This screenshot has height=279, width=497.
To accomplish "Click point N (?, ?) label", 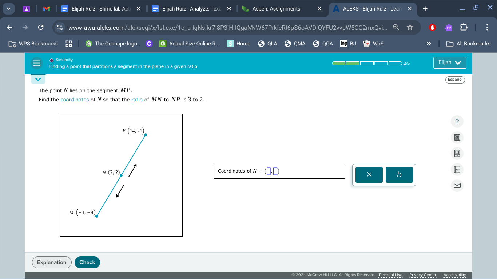I will pos(111,172).
